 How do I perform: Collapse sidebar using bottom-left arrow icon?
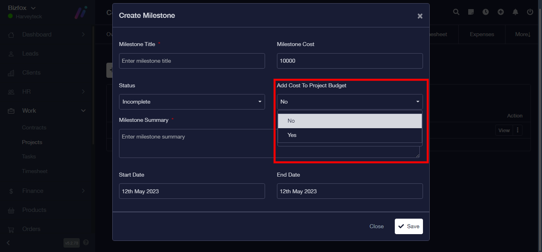(9, 242)
